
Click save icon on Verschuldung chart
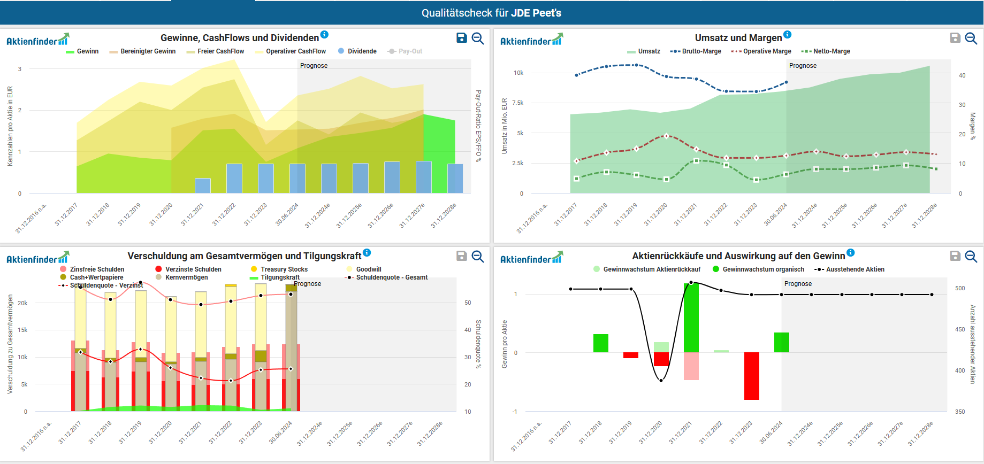461,256
